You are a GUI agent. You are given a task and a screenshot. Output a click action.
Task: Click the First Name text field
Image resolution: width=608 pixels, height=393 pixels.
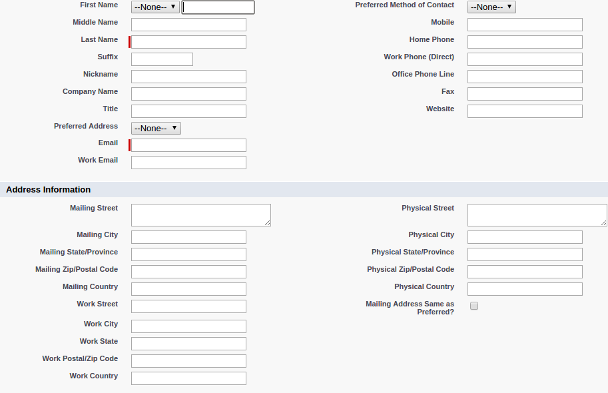click(218, 7)
